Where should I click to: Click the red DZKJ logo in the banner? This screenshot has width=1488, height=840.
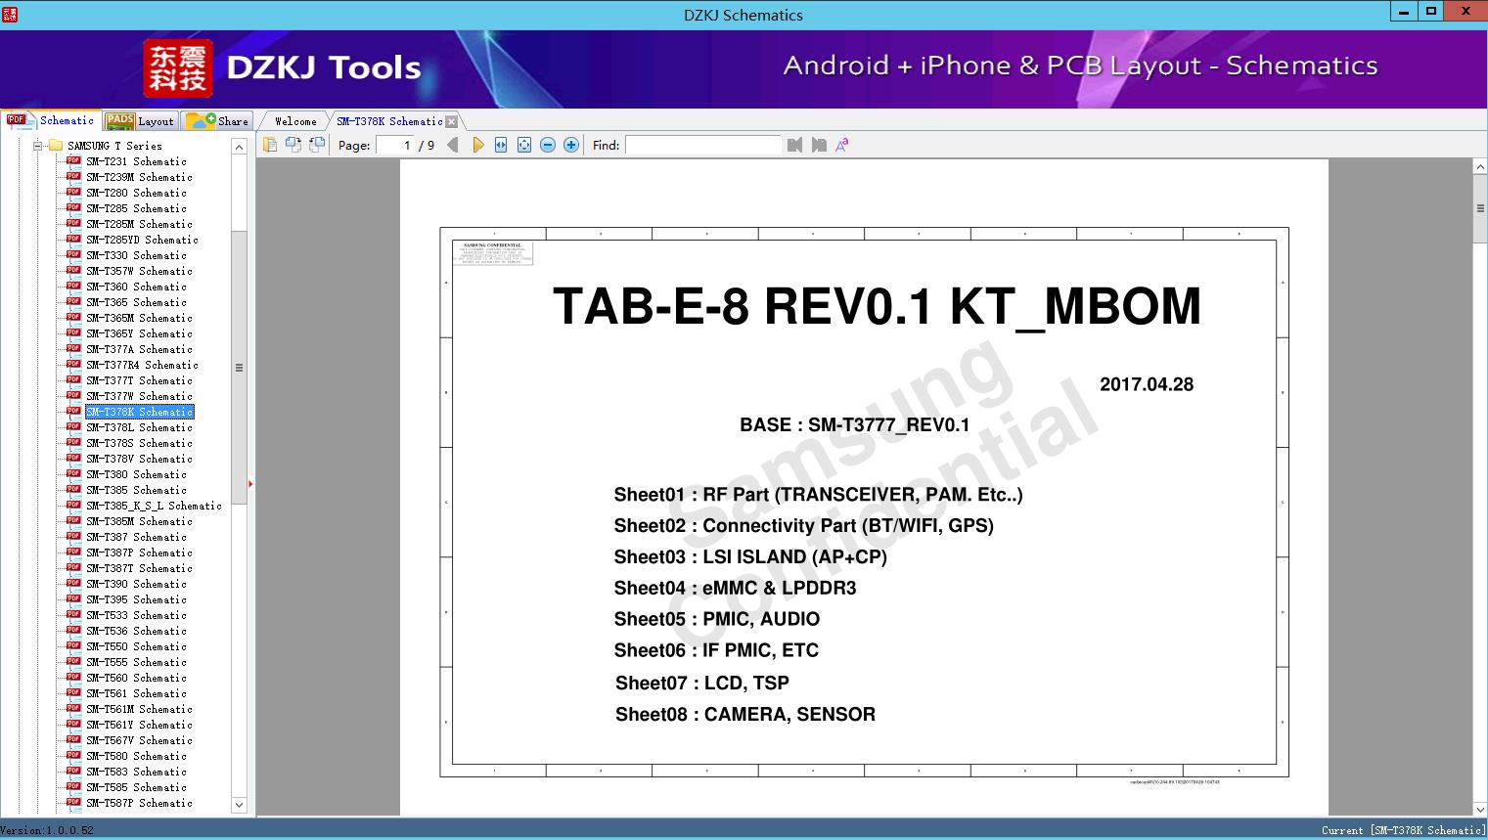tap(178, 68)
